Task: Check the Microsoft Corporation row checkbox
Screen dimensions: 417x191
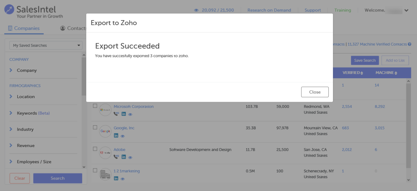Action: click(x=95, y=106)
